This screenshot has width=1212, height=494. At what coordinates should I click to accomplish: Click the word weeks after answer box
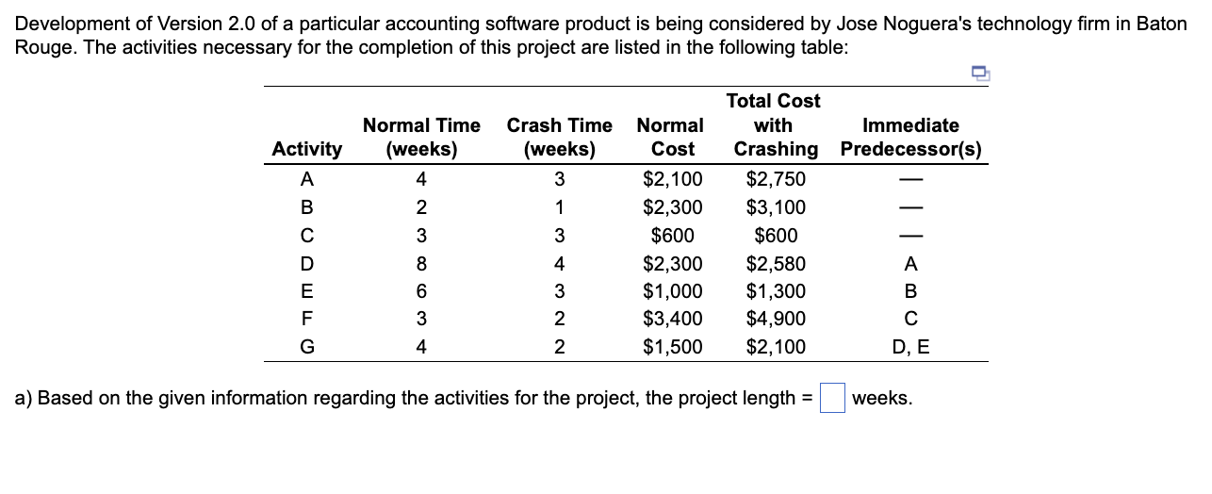tap(882, 399)
